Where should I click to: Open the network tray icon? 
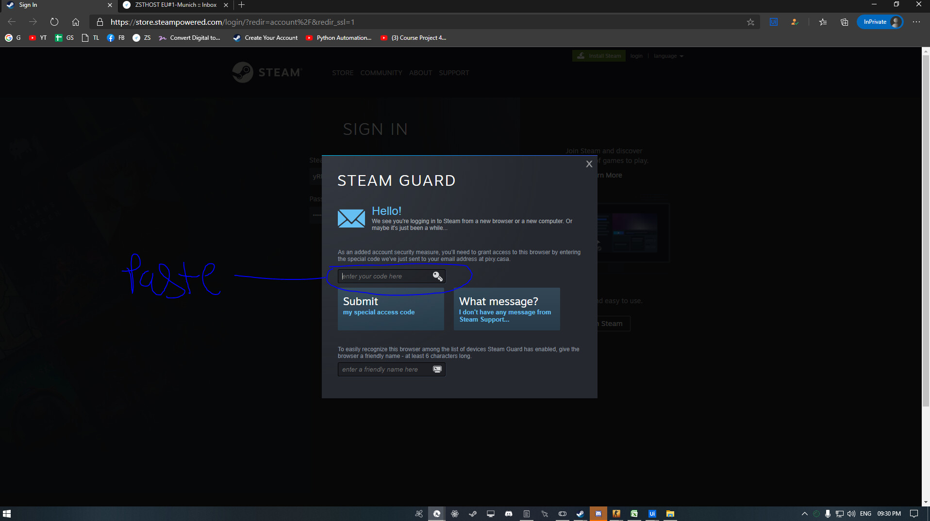click(x=839, y=514)
